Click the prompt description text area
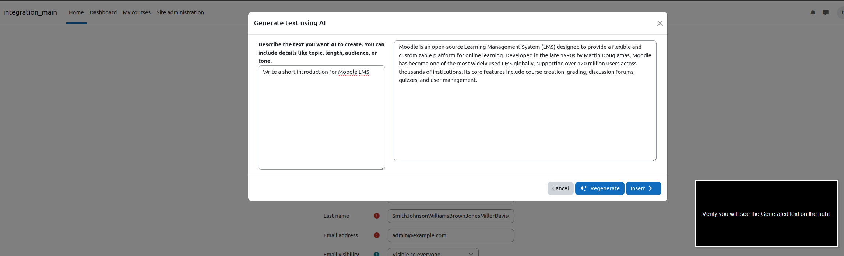This screenshot has width=844, height=256. click(x=321, y=118)
